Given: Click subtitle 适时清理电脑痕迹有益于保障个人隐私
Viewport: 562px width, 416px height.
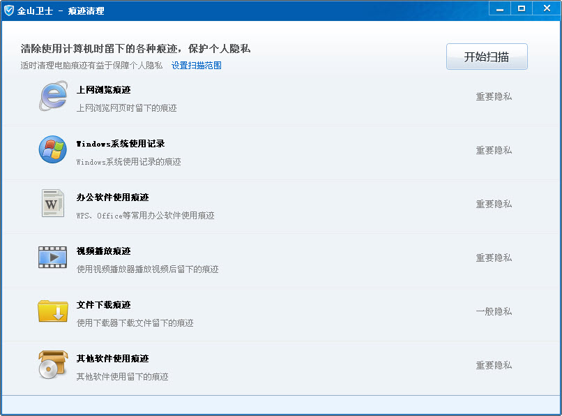Looking at the screenshot, I should (x=91, y=66).
